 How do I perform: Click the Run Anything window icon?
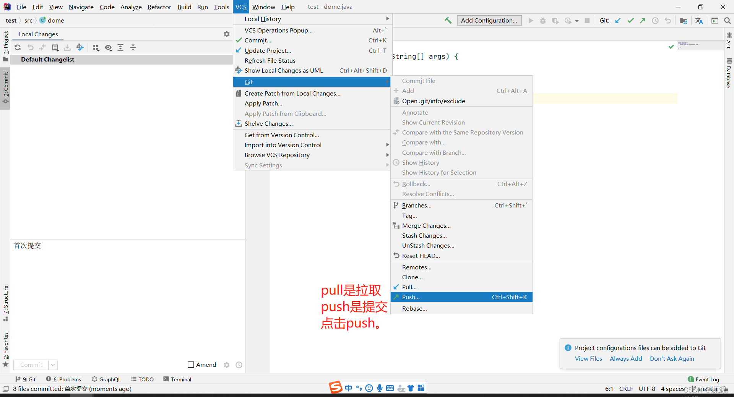[715, 21]
